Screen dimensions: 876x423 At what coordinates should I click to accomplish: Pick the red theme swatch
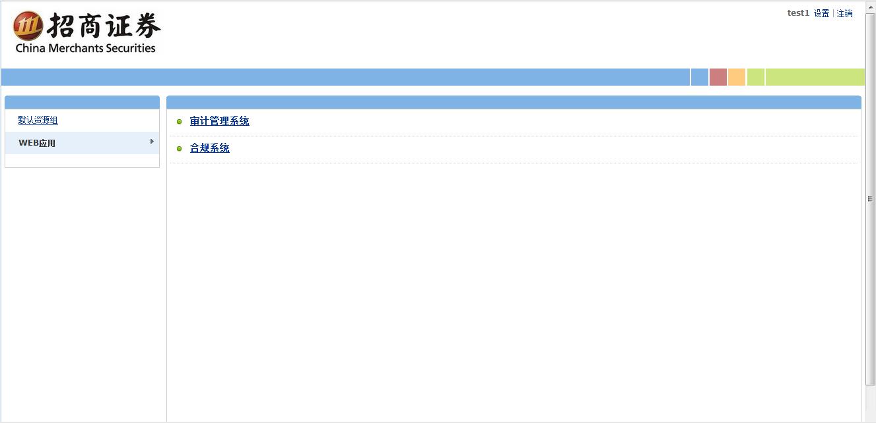pyautogui.click(x=718, y=77)
